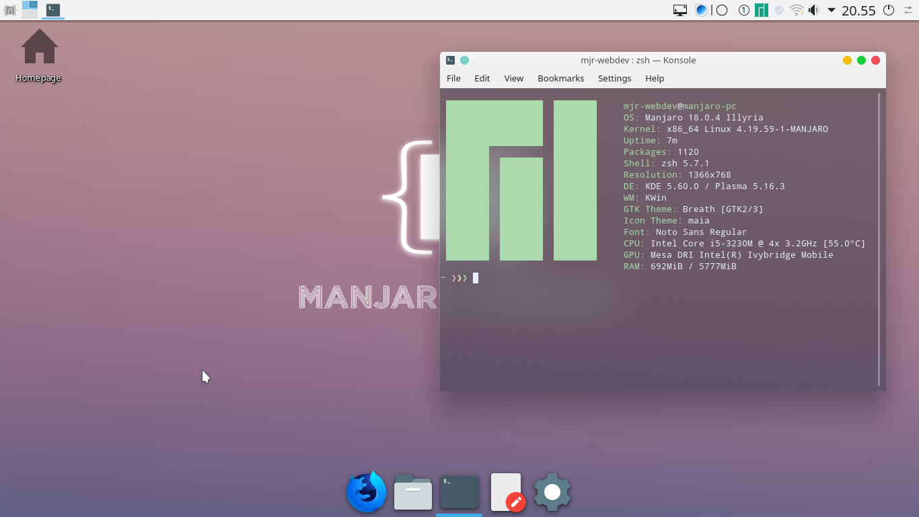This screenshot has height=517, width=919.
Task: Open the File menu in Konsole
Action: (x=453, y=78)
